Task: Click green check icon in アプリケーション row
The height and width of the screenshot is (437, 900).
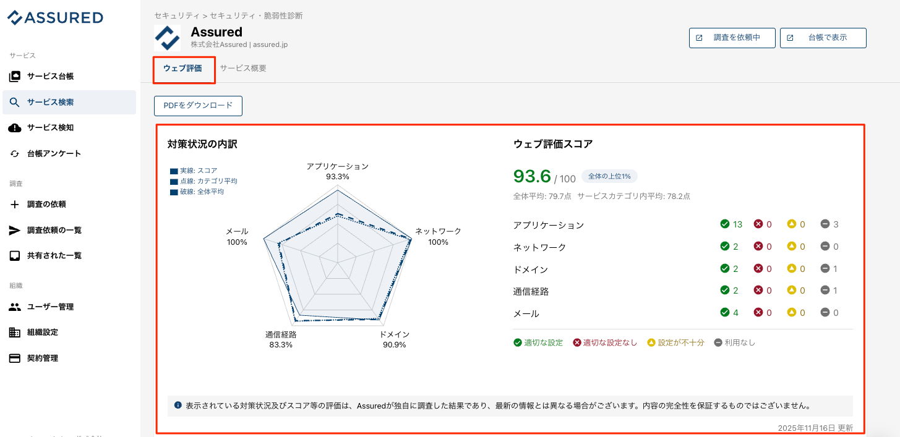Action: [724, 224]
